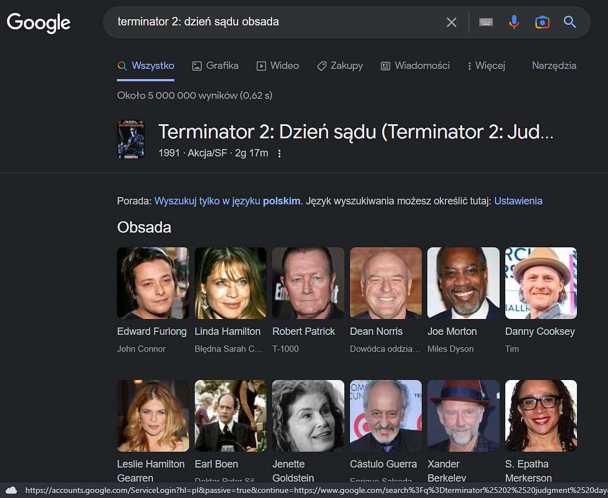Click the Terminator 2: Dzień sądu title
The width and height of the screenshot is (608, 498).
pos(356,132)
